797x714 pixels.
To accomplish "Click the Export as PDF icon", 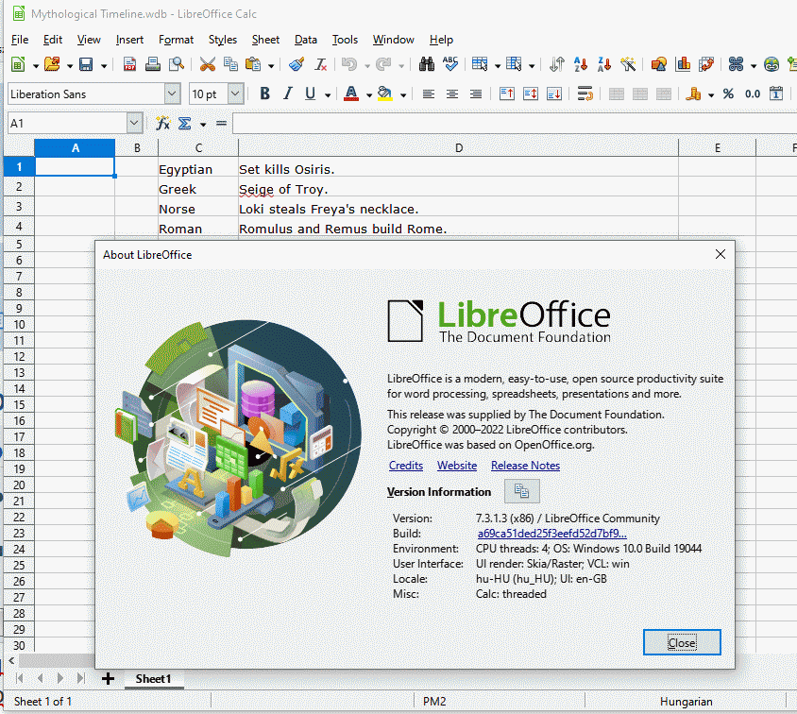I will [x=129, y=64].
